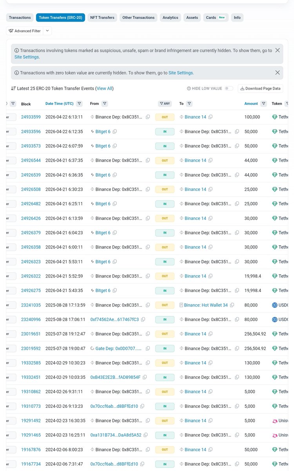Open Site Settings link in suspicious tokens notice
Screen dimensions: 294x471
27,57
